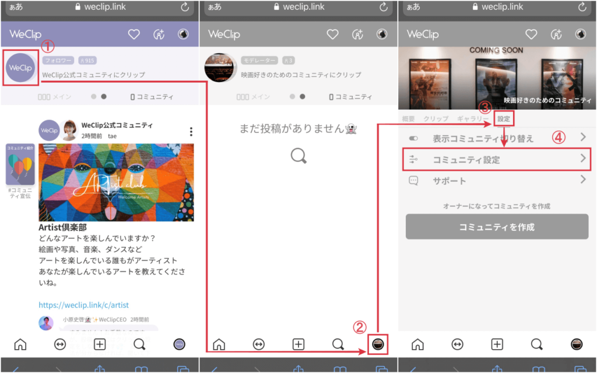This screenshot has height=373, width=597.
Task: Open the profile avatar in the middle phone header
Action: (x=382, y=34)
